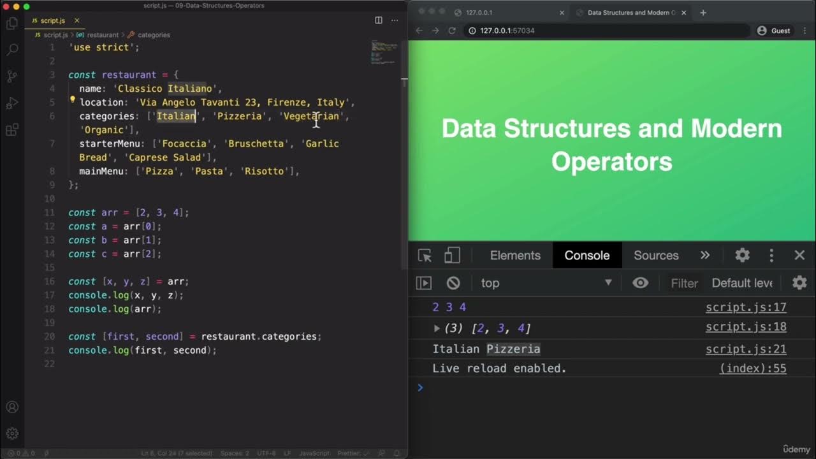Open editor More Actions menu
816x459 pixels.
395,20
